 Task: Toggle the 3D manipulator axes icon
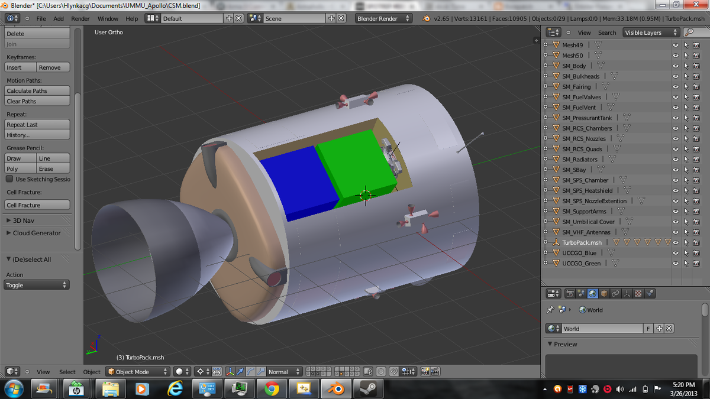click(230, 372)
